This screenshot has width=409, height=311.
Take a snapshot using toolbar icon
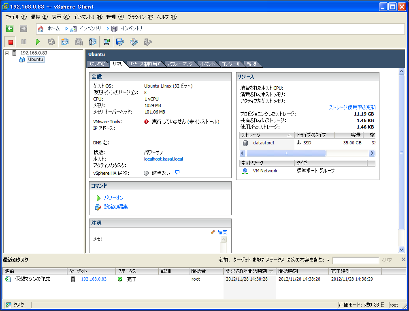pos(65,42)
